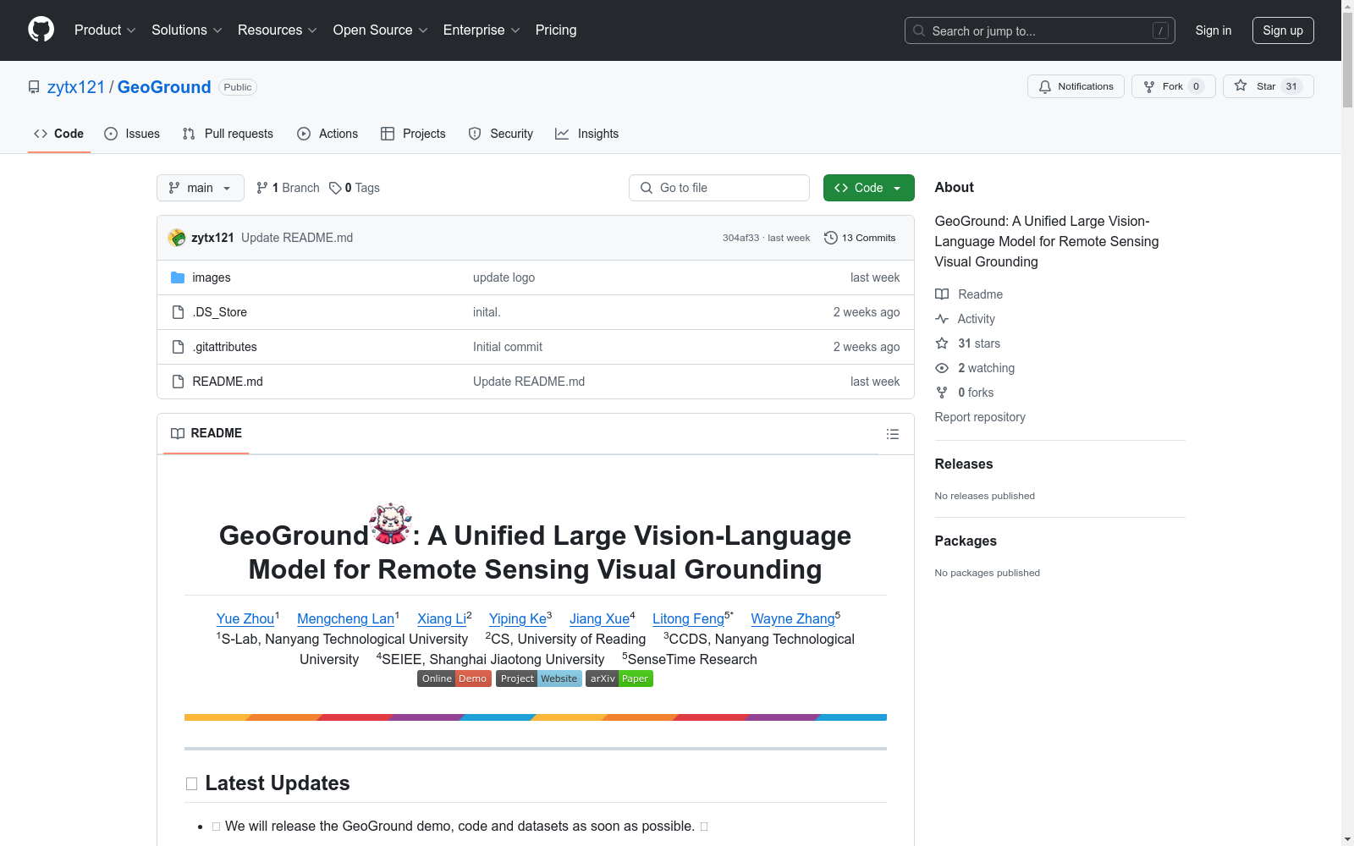
Task: Open Wayne Zhang author link
Action: point(793,618)
